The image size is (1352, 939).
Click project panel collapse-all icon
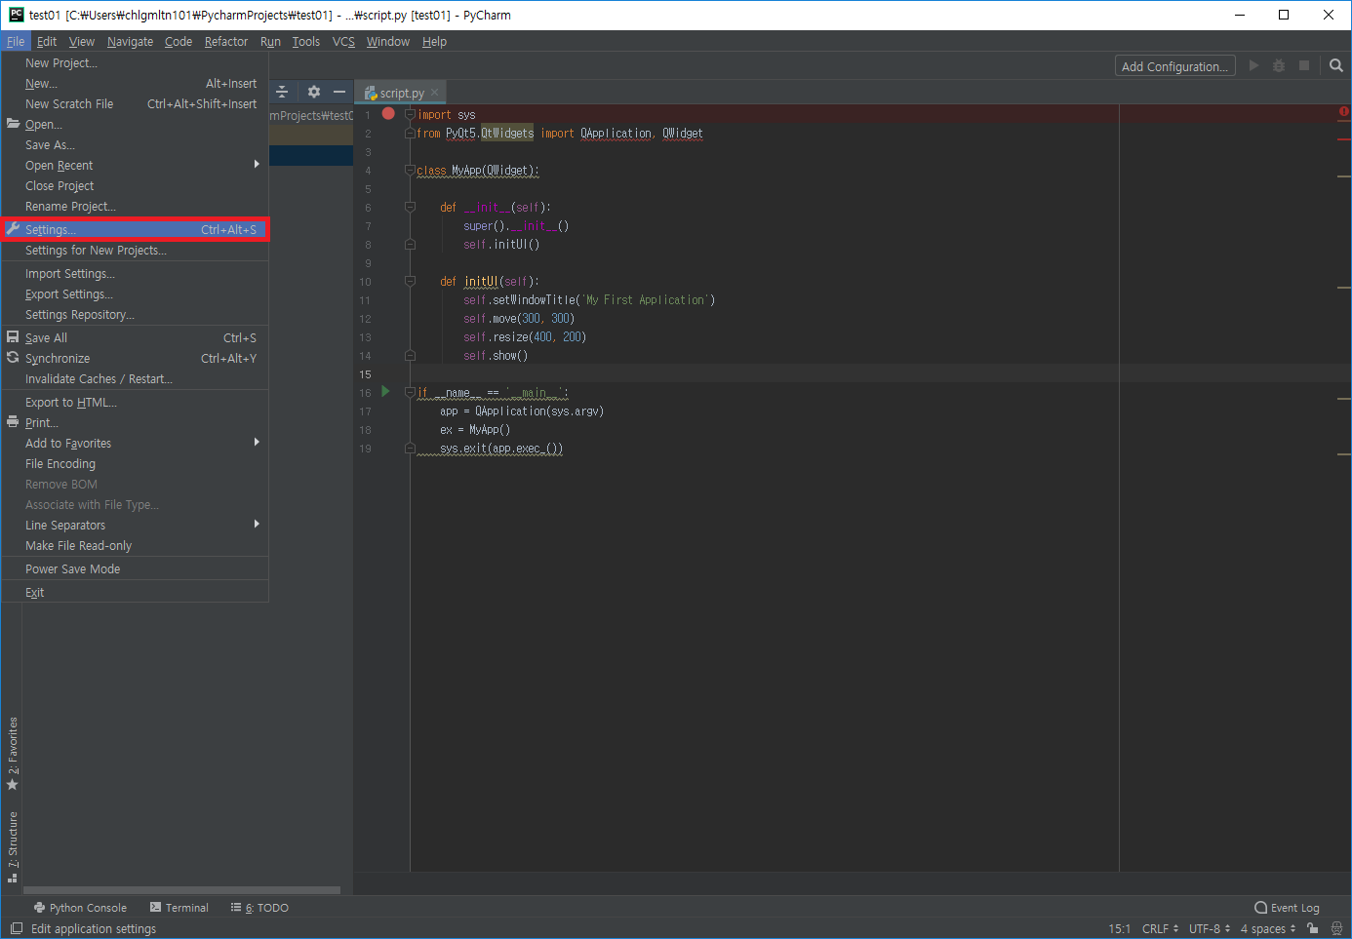tap(282, 92)
